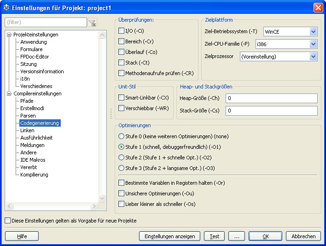Expand the Zielprozessor combo box
Viewport: 326px width, 246px height.
coord(313,57)
